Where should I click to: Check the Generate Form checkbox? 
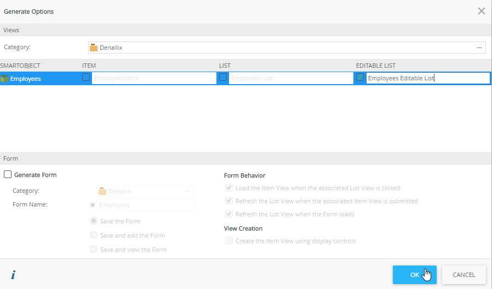click(8, 175)
